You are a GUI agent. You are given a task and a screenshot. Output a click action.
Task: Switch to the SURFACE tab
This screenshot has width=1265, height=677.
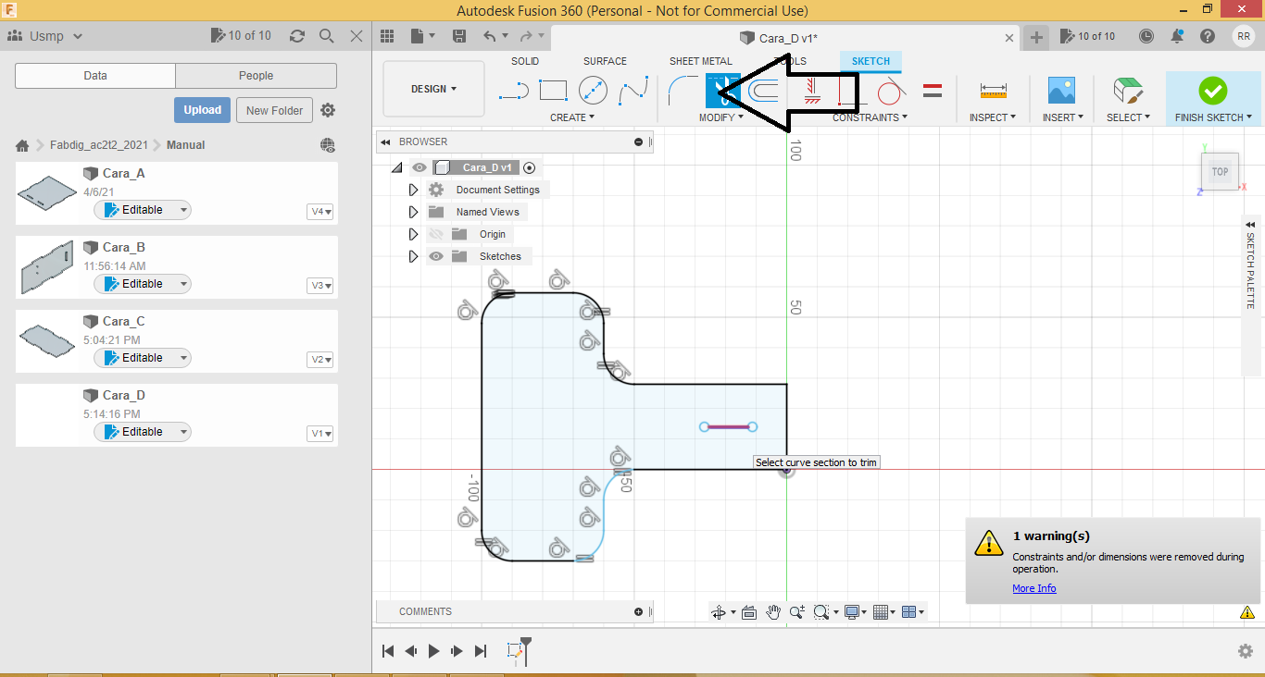coord(605,61)
